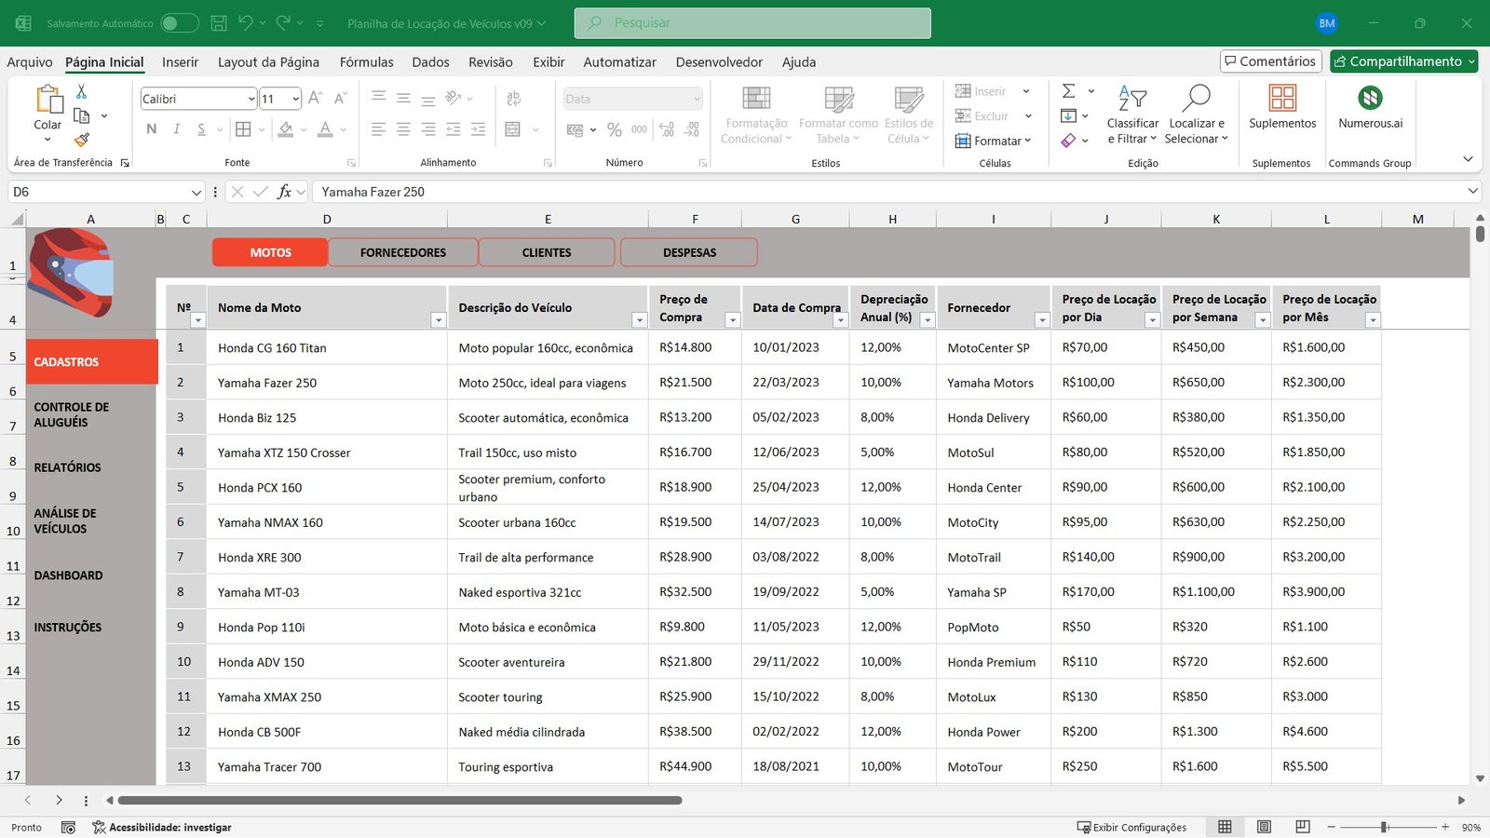The image size is (1490, 838).
Task: Open the Dados ribbon tab
Action: (430, 62)
